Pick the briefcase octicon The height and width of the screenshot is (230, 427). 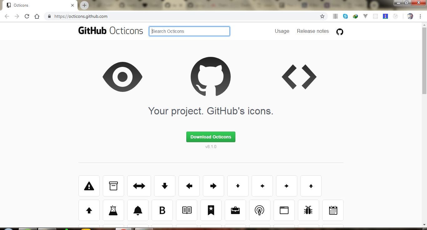235,210
